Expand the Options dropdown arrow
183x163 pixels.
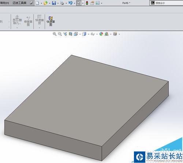[101, 3]
